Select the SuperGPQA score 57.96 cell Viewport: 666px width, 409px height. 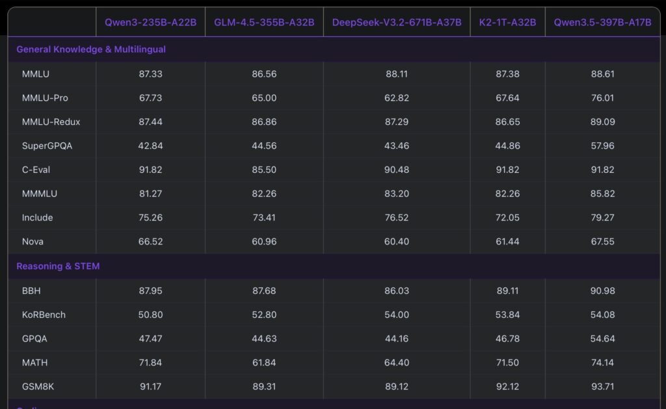point(602,146)
